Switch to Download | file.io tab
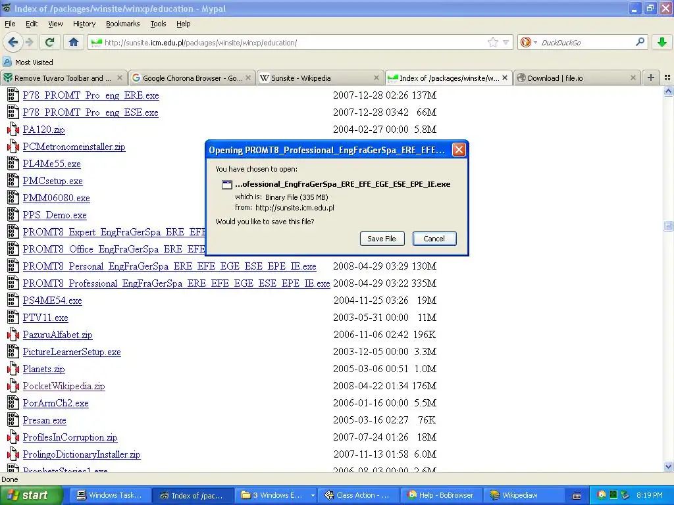This screenshot has width=674, height=505. [x=577, y=78]
